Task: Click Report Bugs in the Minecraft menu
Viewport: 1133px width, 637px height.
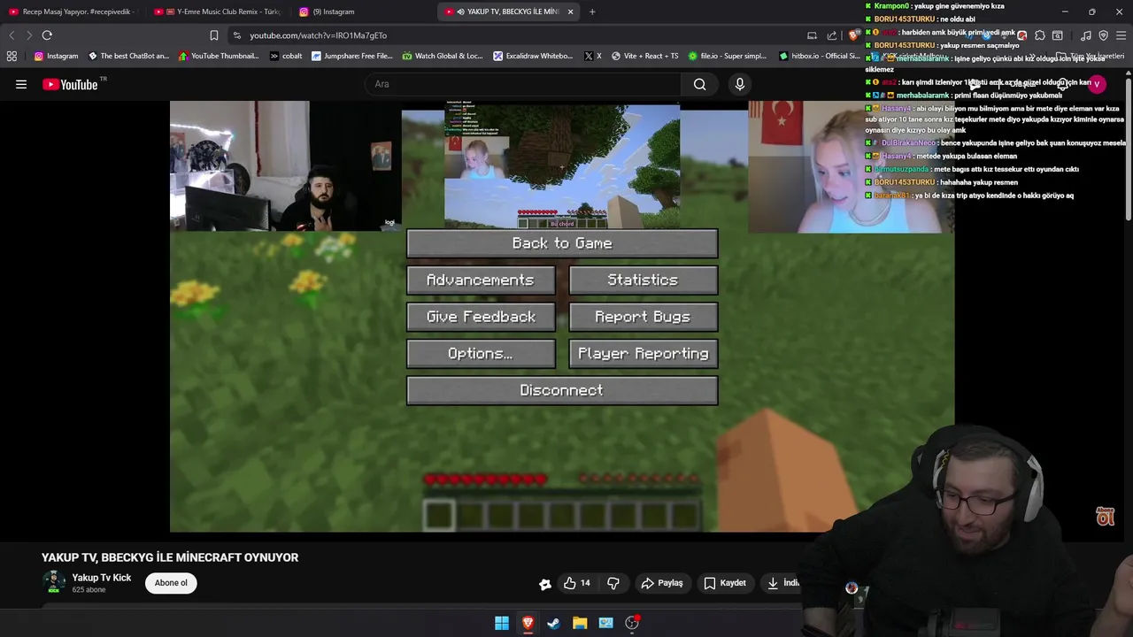Action: [643, 317]
